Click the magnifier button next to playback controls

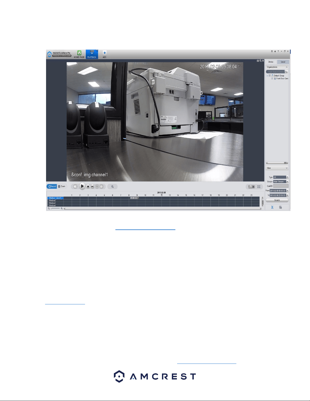[112, 186]
